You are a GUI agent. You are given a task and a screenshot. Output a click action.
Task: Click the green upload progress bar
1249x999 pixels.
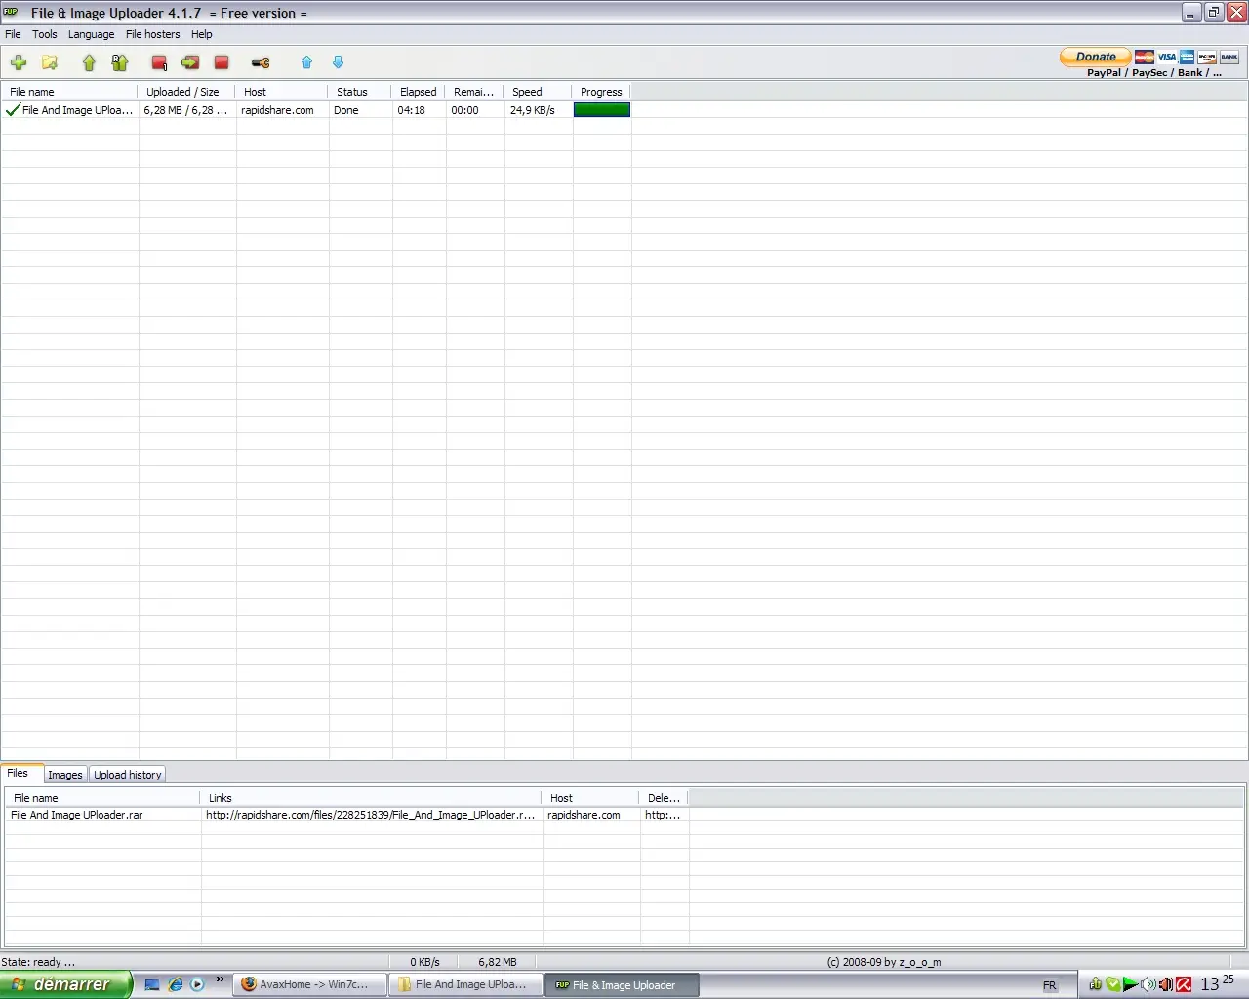602,110
